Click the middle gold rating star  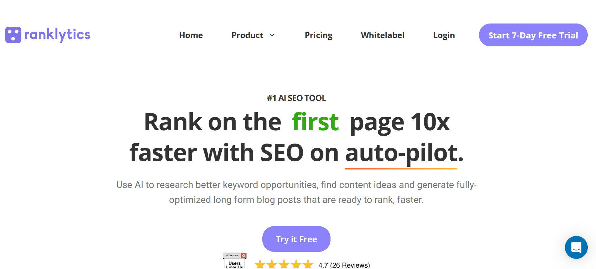[284, 264]
